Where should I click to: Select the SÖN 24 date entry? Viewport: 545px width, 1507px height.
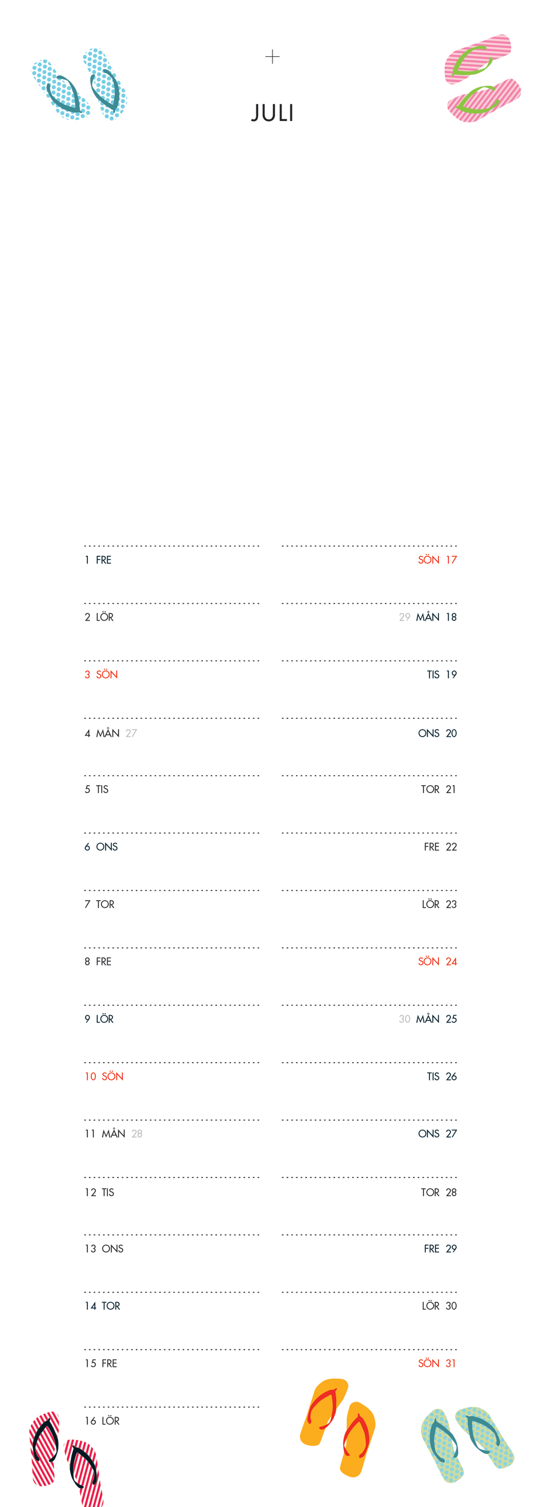pos(437,961)
